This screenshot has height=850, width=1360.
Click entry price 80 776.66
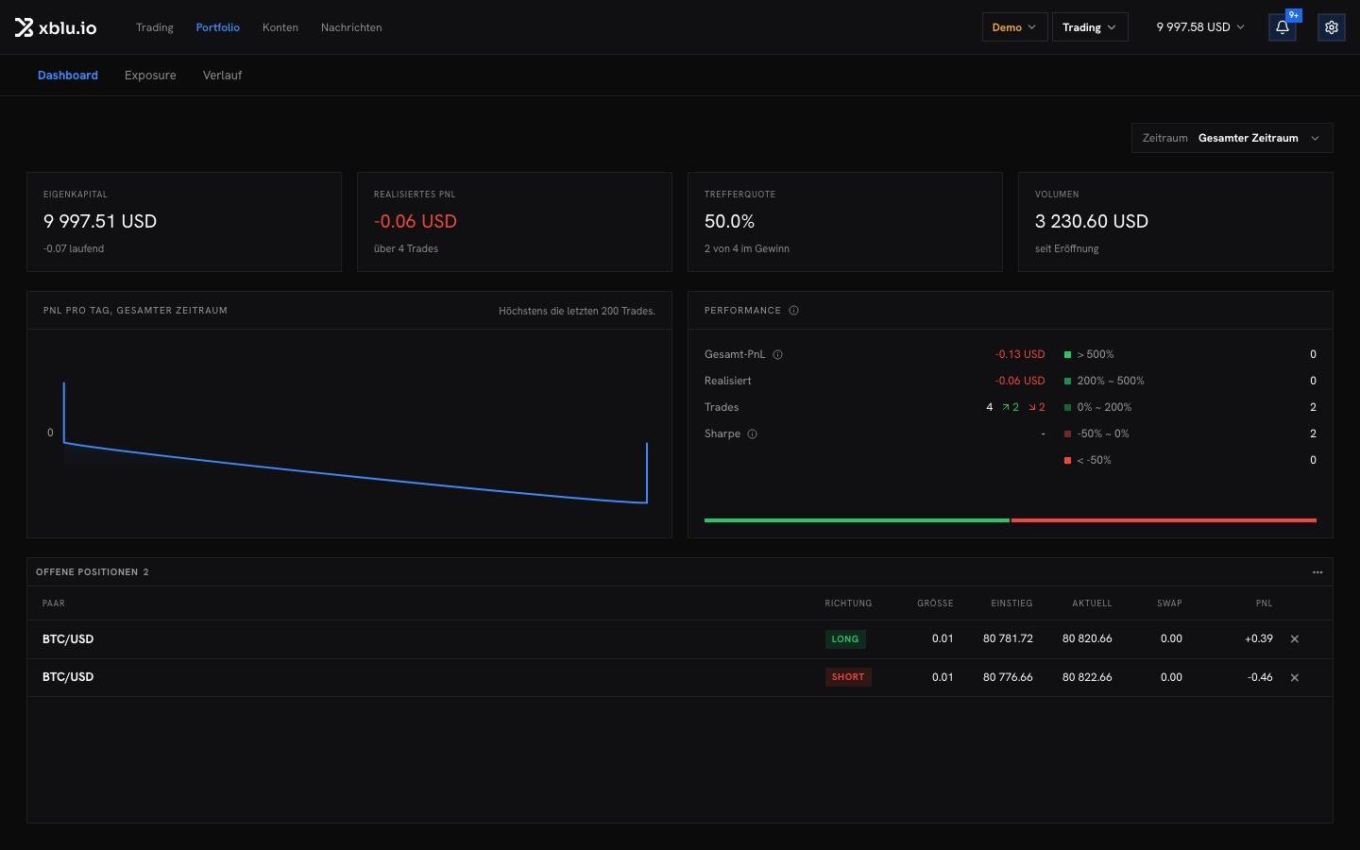[1008, 677]
